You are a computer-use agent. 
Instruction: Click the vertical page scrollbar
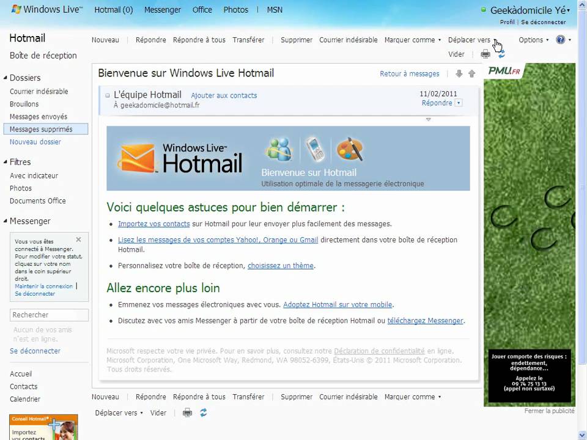(581, 187)
